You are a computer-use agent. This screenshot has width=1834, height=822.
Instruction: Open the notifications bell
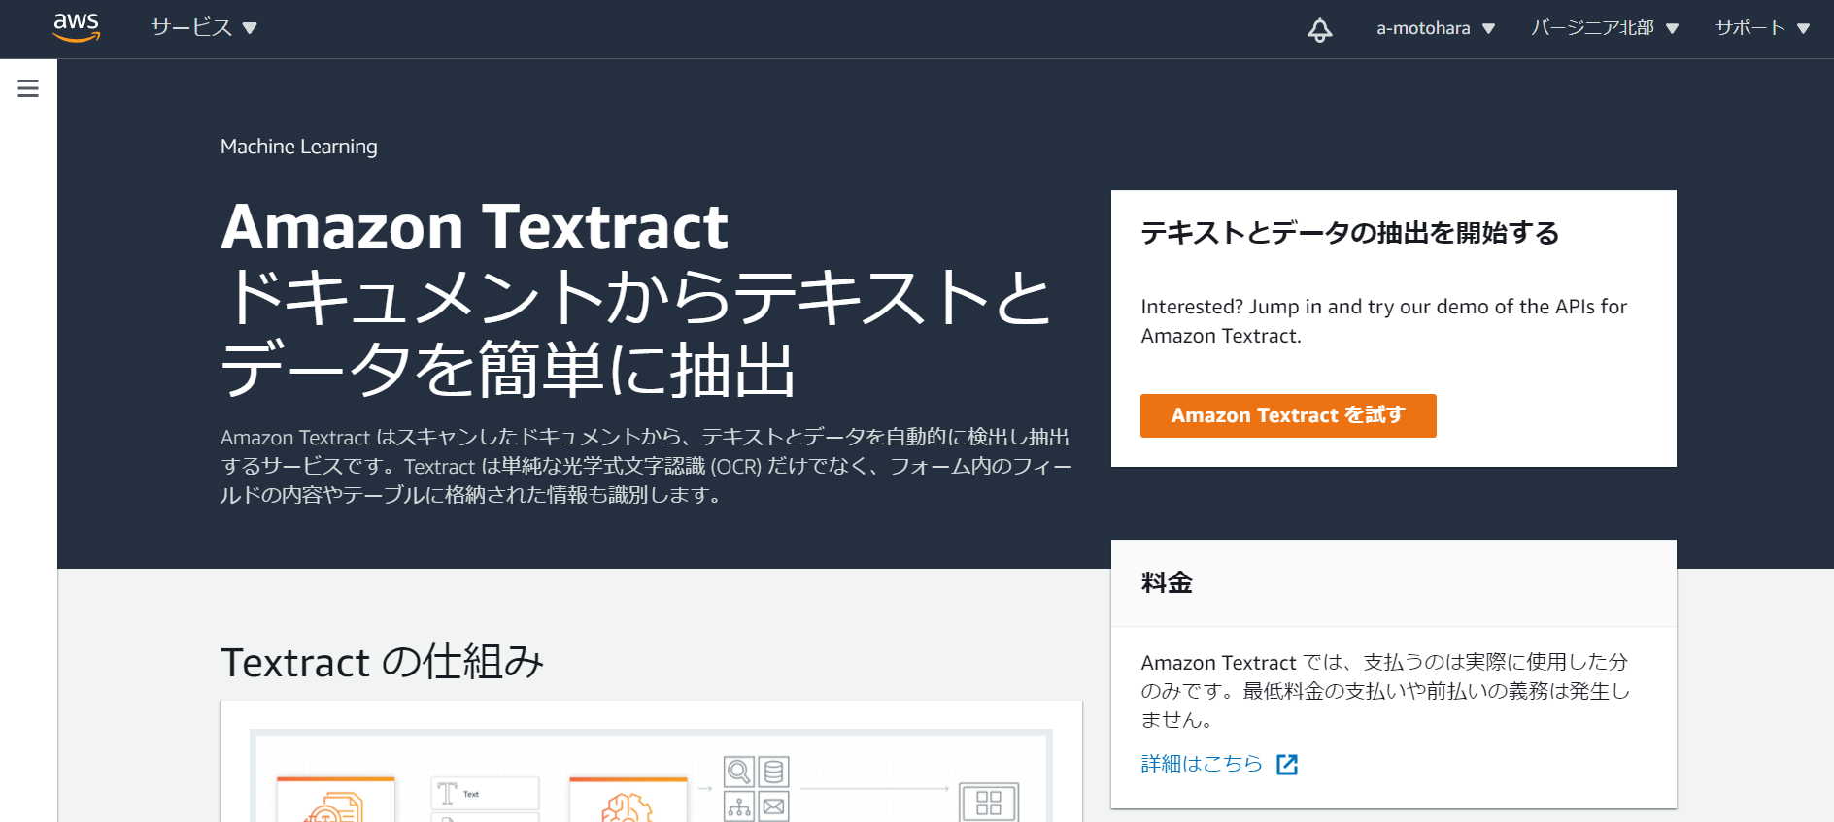1319,29
